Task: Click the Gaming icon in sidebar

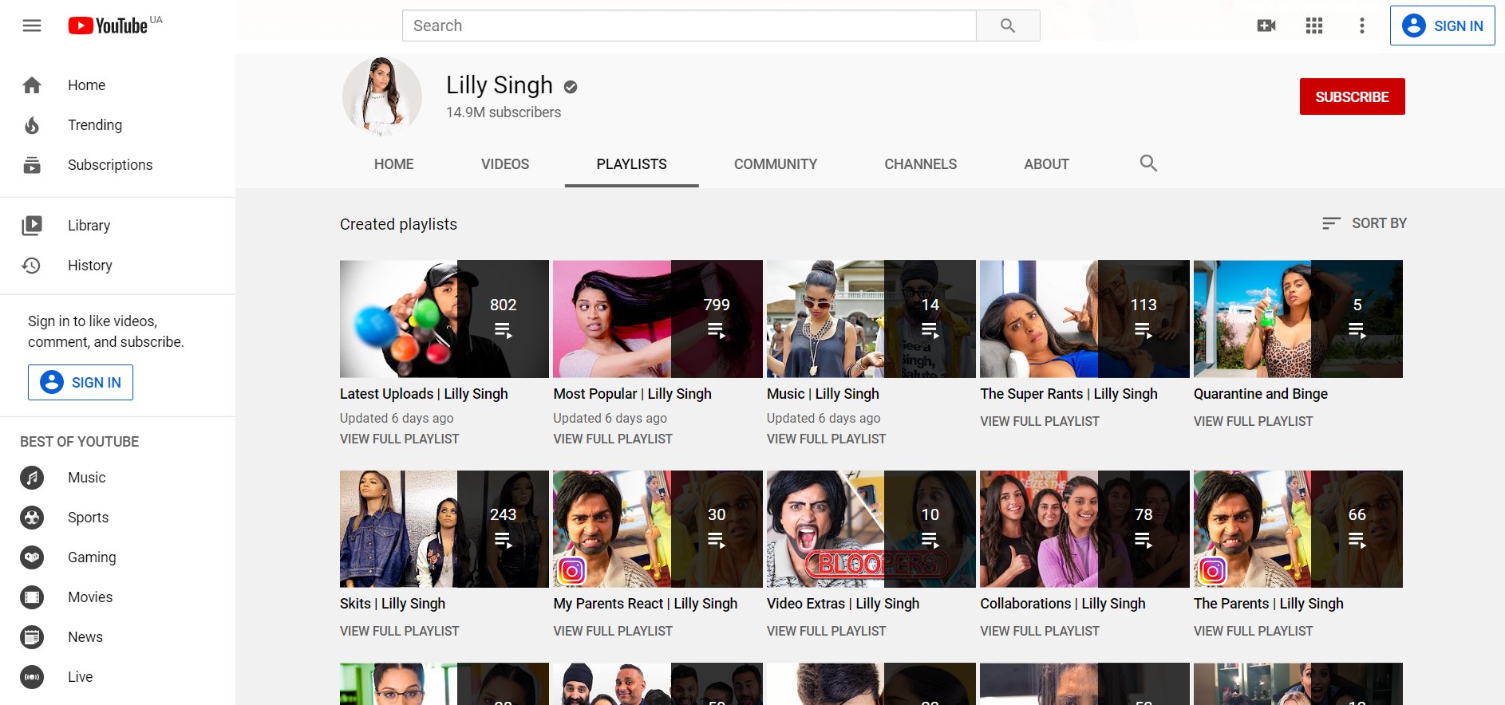Action: [x=32, y=557]
